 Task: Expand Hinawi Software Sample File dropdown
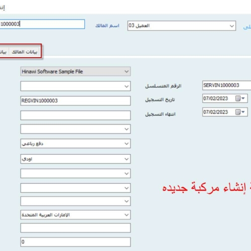(127, 72)
